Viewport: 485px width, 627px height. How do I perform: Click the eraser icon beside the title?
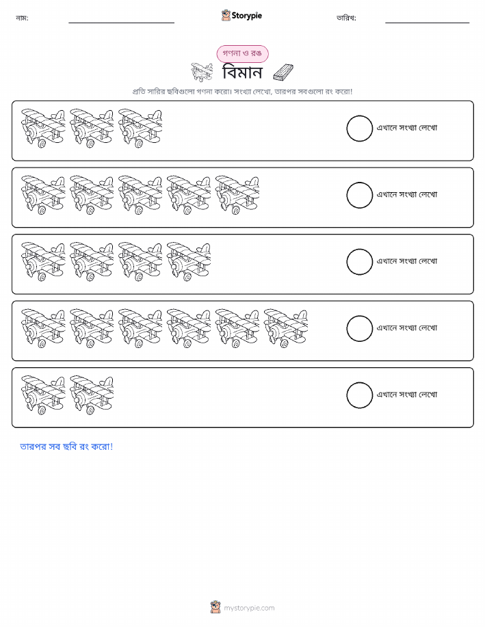point(283,72)
